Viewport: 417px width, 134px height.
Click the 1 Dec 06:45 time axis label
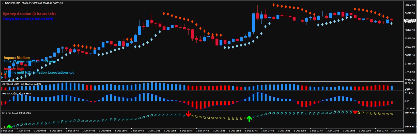click(72, 131)
